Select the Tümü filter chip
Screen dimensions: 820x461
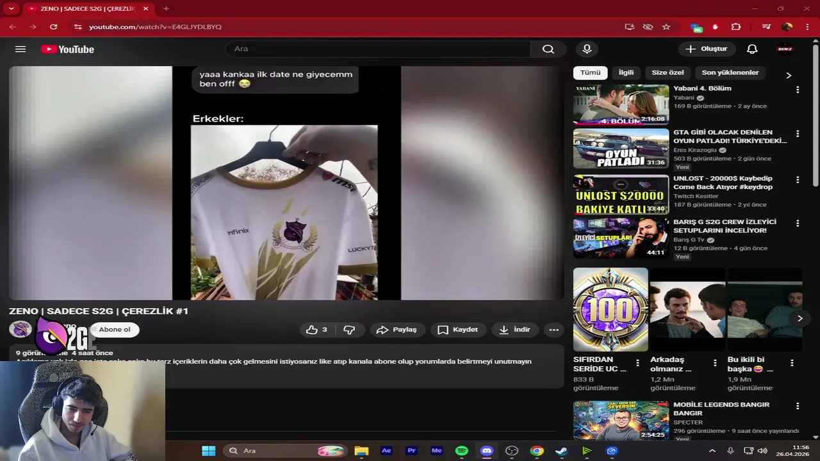tap(590, 73)
